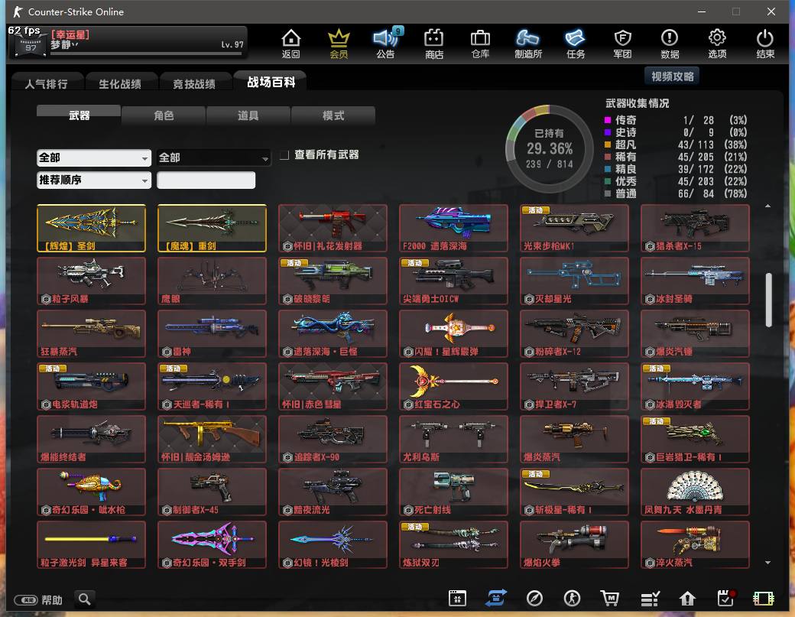The image size is (795, 617).
Task: Click the 结束 power icon
Action: pyautogui.click(x=764, y=43)
